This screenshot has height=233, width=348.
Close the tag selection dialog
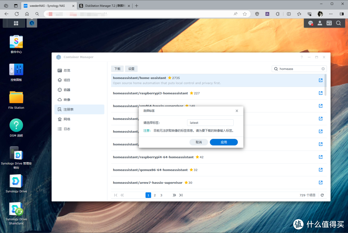pos(237,111)
